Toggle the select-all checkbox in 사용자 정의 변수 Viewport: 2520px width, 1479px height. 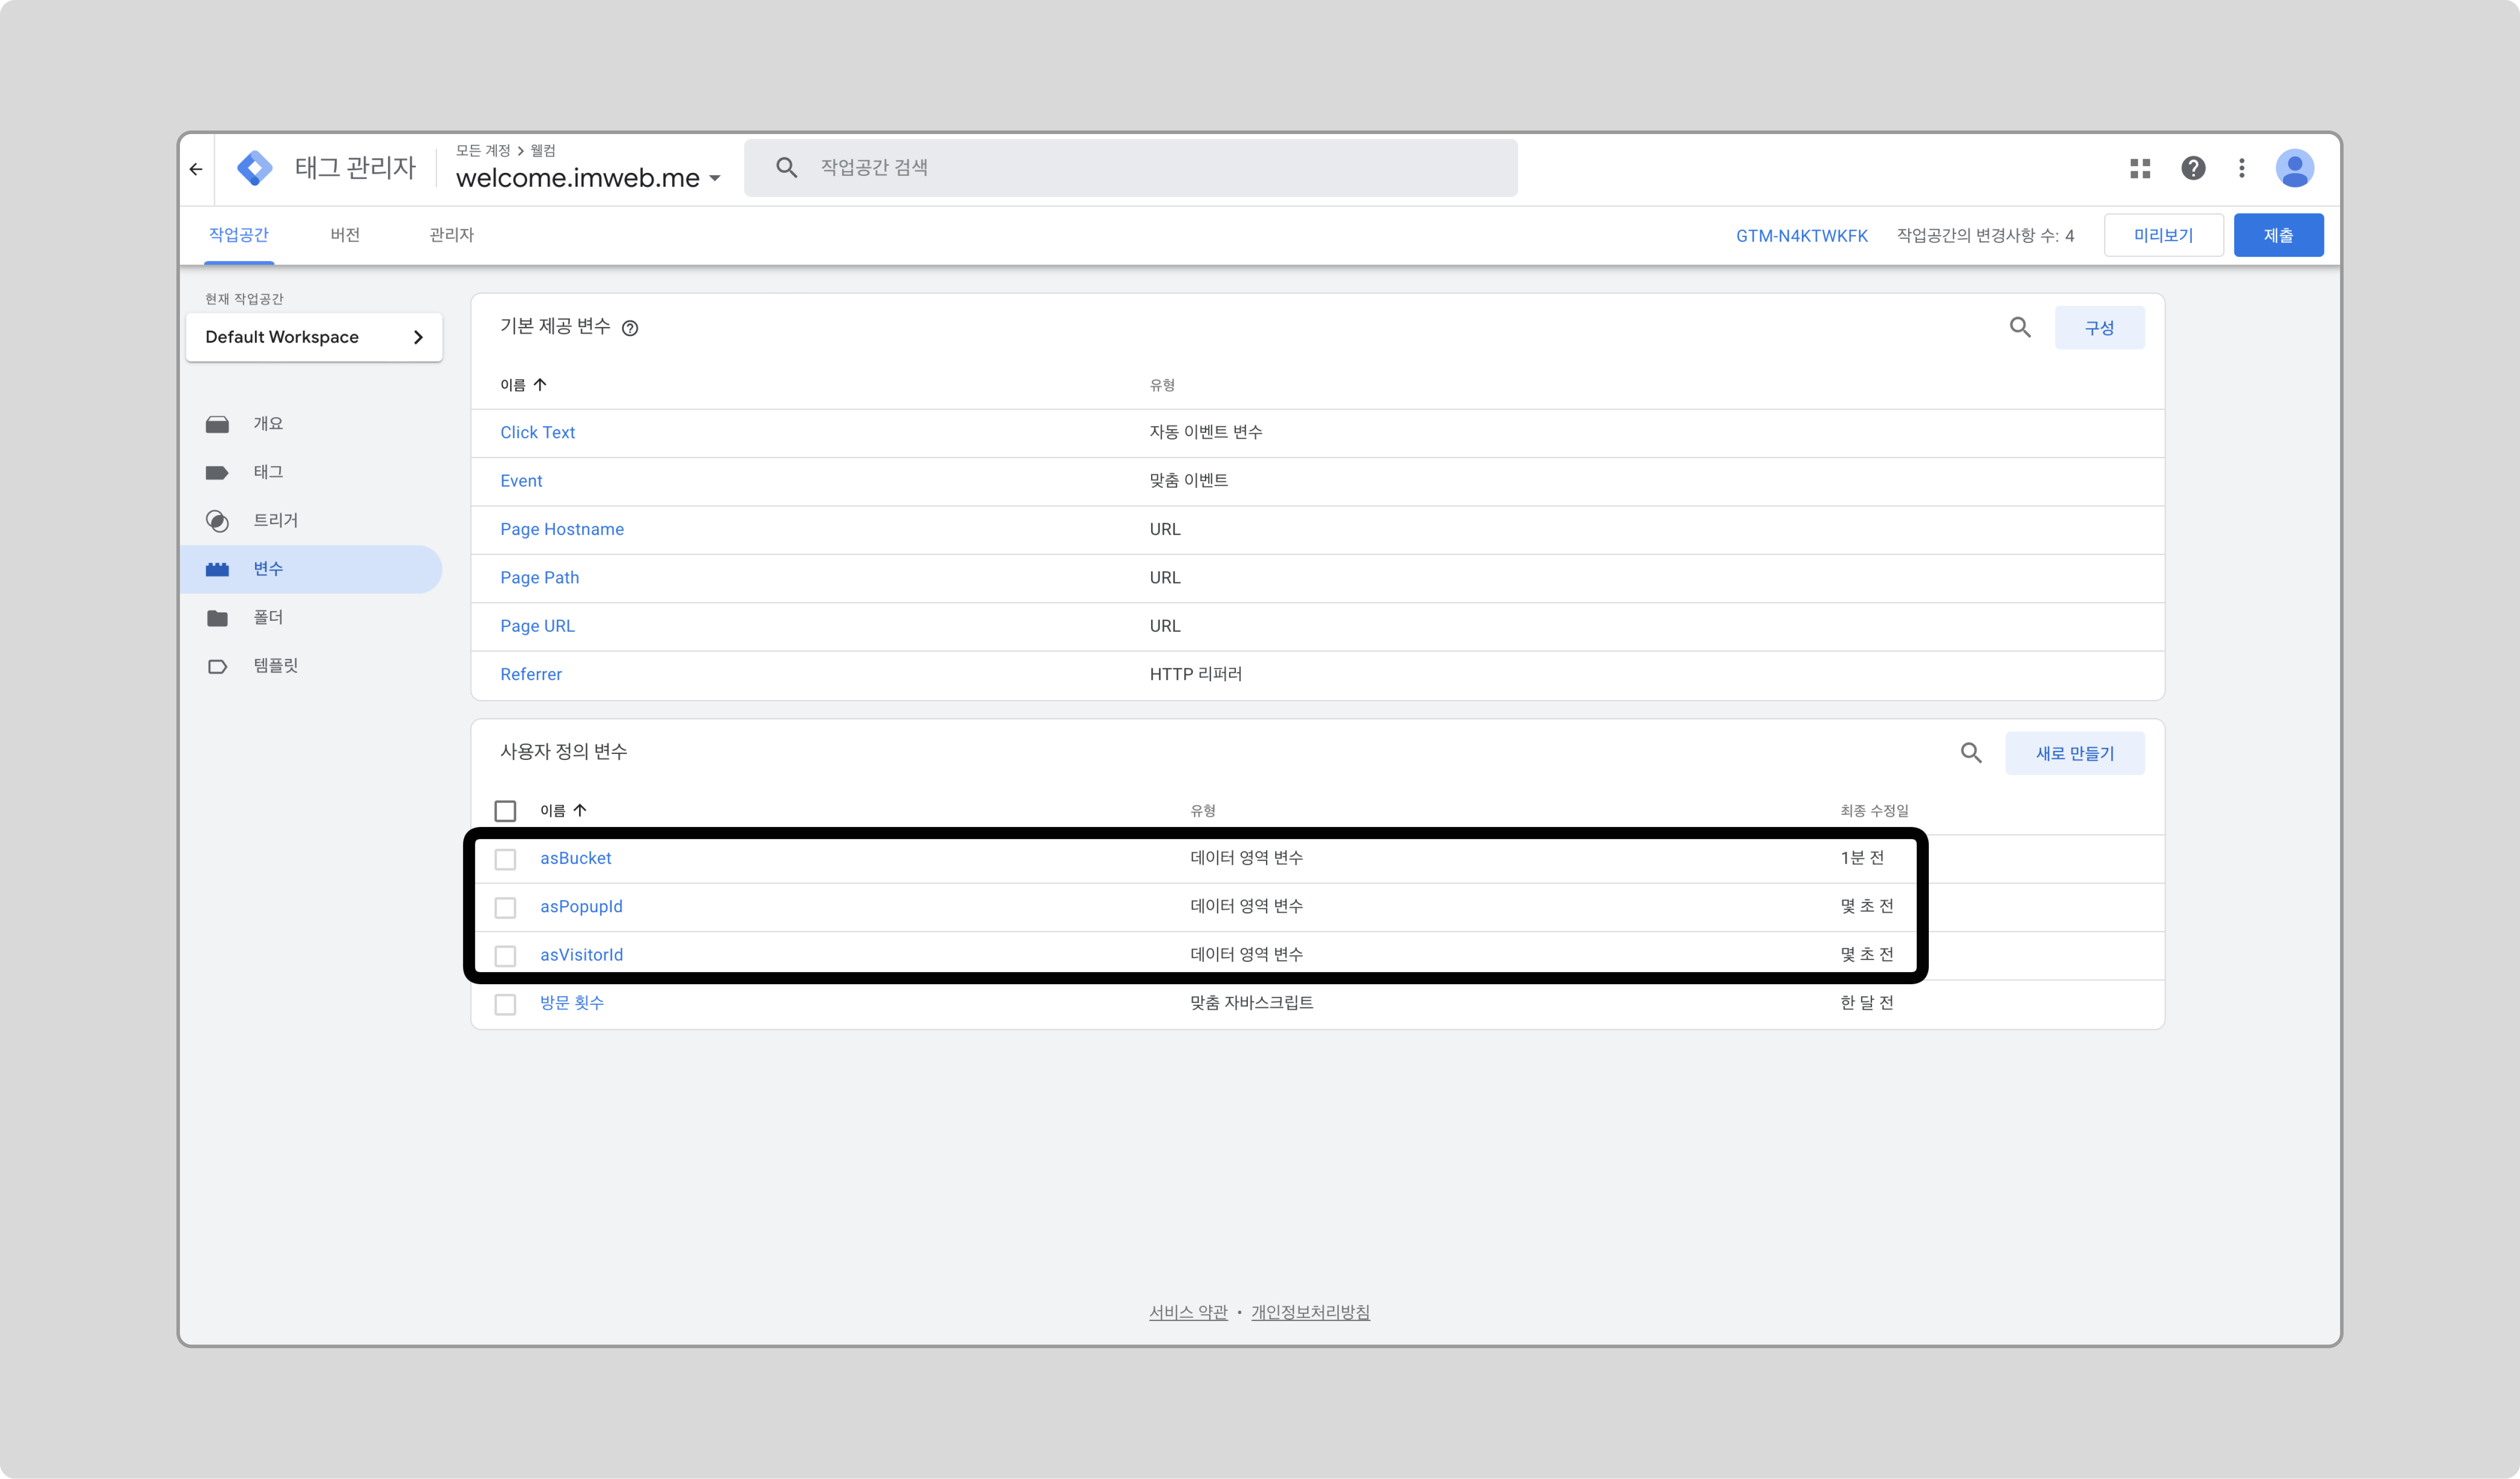coord(505,811)
